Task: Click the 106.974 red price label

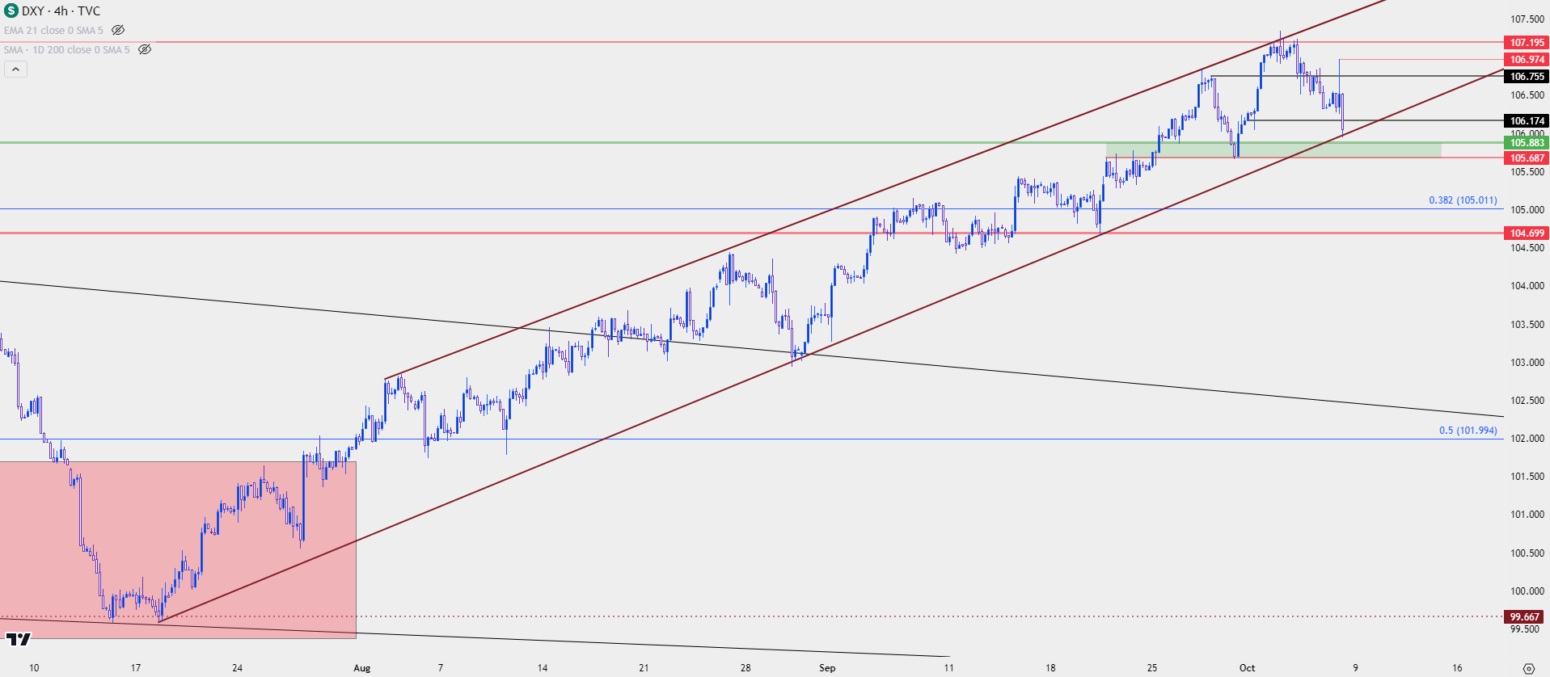Action: click(1526, 59)
